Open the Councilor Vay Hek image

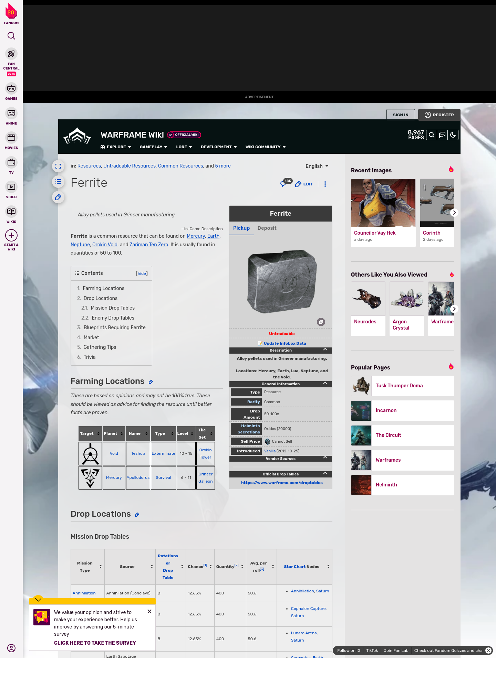point(383,203)
